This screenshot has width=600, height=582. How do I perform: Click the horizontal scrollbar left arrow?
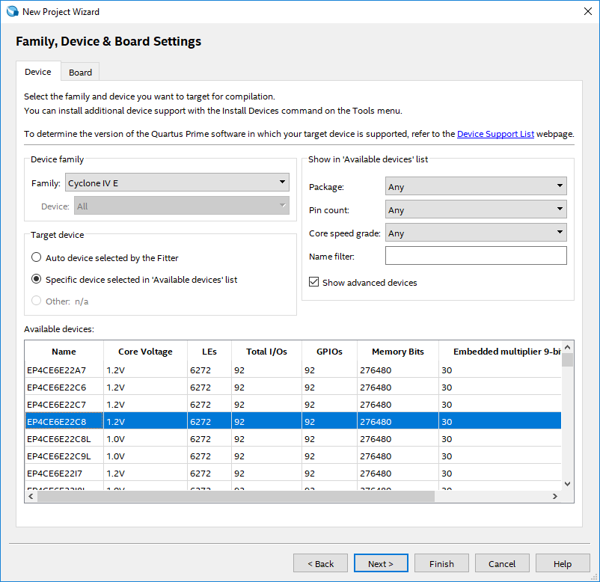click(x=31, y=496)
